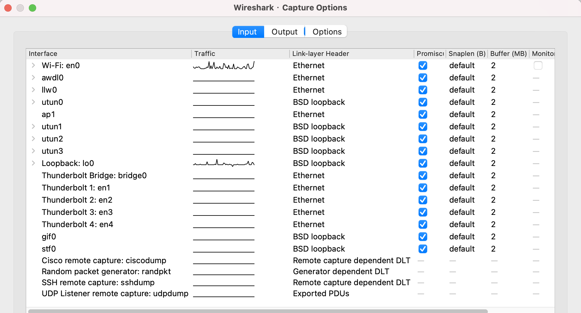Click the buffer value 2 for llw0
The width and height of the screenshot is (581, 313).
click(x=493, y=90)
